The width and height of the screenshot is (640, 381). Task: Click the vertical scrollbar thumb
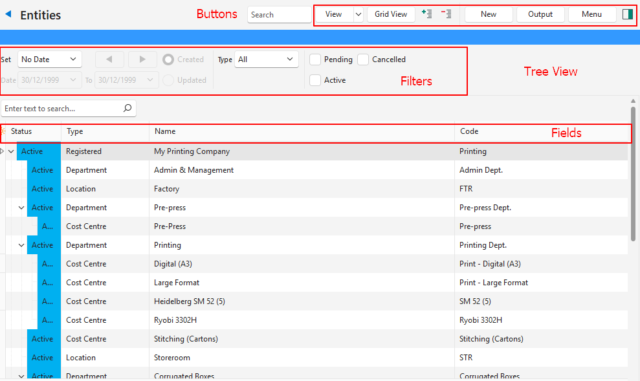633,175
